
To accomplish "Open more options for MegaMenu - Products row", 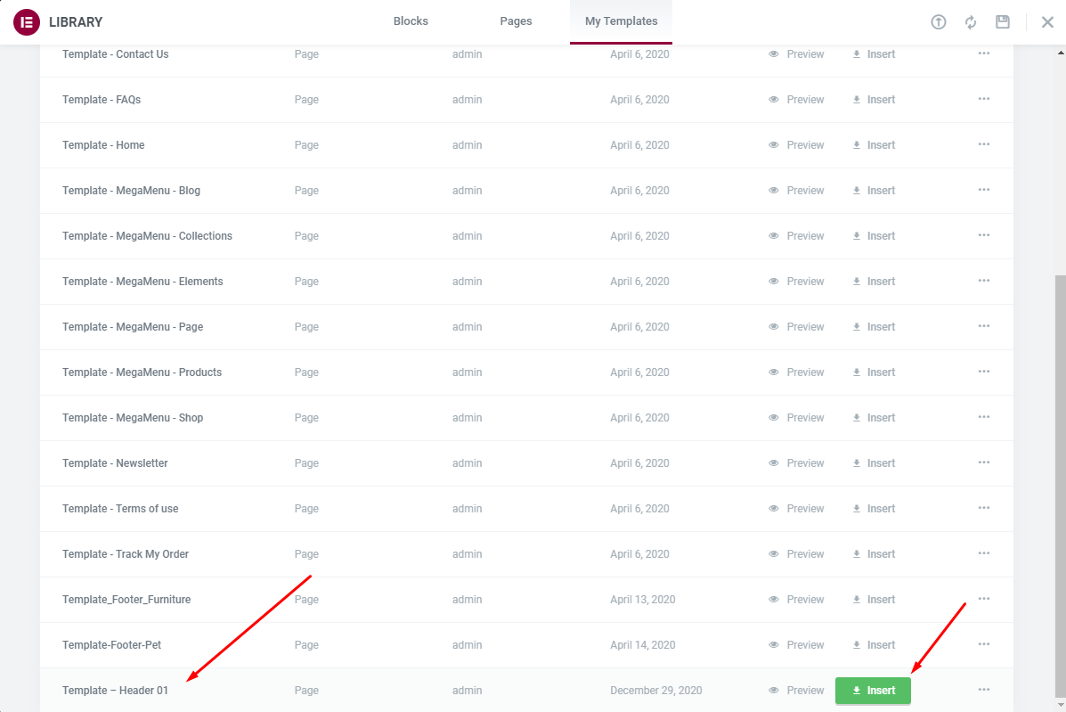I will 984,372.
